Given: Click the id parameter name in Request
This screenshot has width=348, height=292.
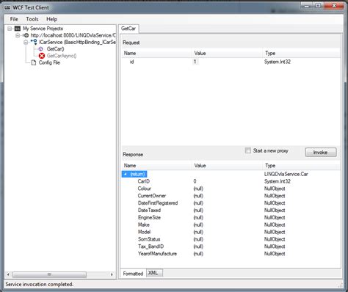Looking at the screenshot, I should click(x=131, y=62).
